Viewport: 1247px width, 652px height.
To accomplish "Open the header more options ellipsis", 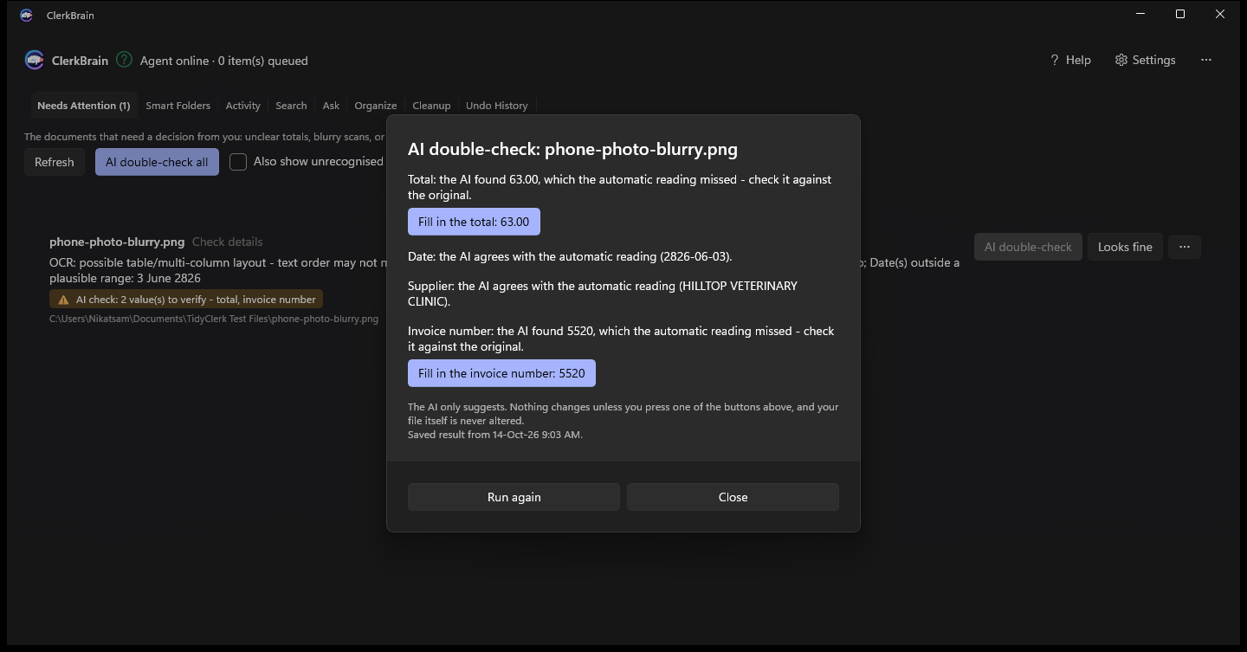I will pyautogui.click(x=1206, y=60).
